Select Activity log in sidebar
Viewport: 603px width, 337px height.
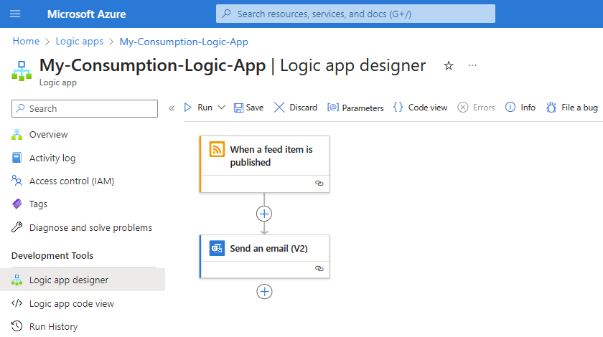pyautogui.click(x=52, y=158)
